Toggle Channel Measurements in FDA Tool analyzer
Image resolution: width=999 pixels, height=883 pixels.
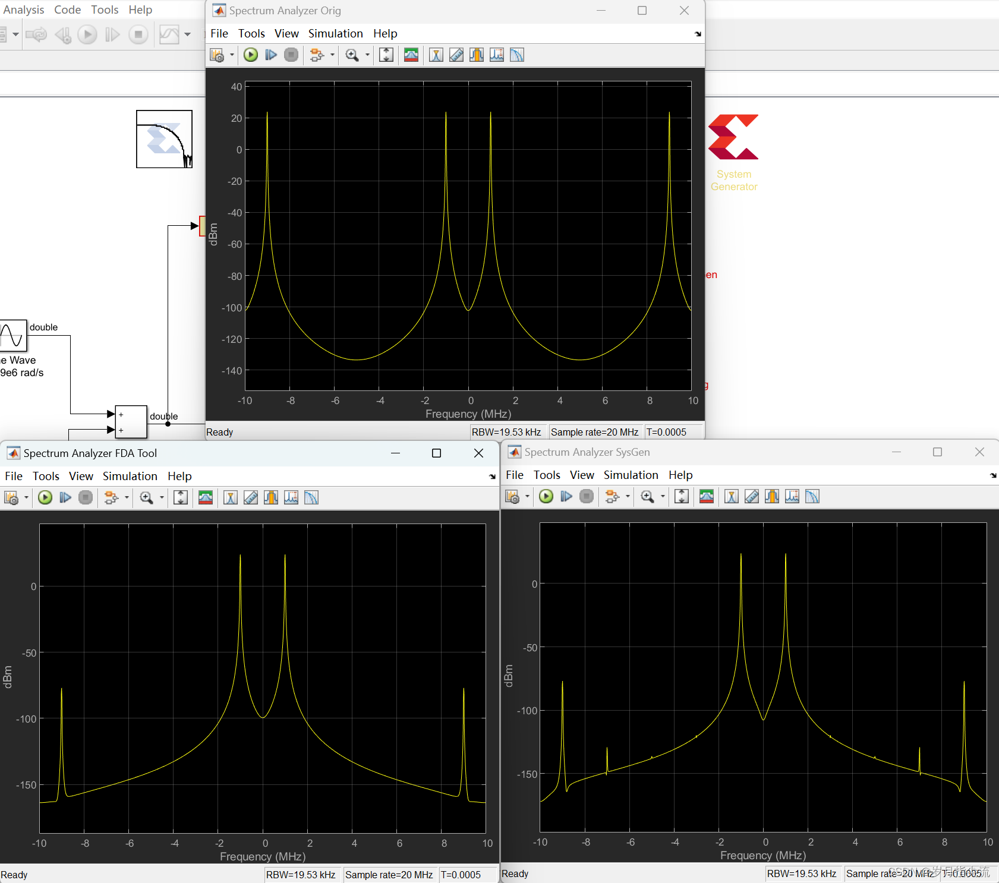(271, 498)
